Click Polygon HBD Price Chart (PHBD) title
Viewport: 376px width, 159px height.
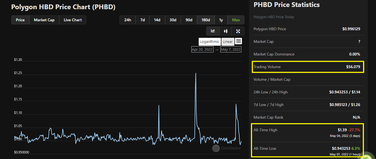[63, 7]
